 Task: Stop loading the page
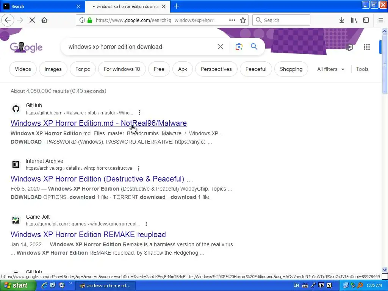32,20
